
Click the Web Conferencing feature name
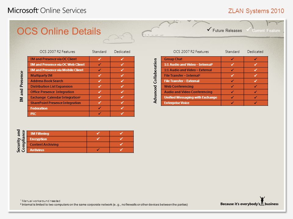[x=179, y=86]
